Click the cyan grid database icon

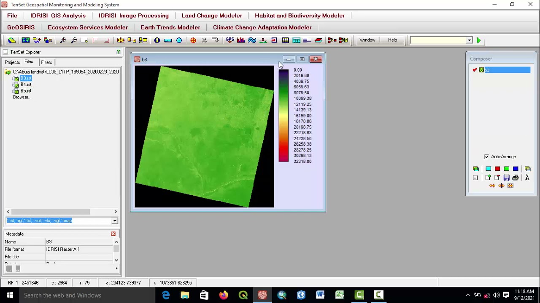[x=296, y=40]
